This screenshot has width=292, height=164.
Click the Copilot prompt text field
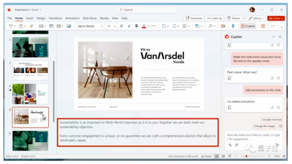click(x=254, y=137)
